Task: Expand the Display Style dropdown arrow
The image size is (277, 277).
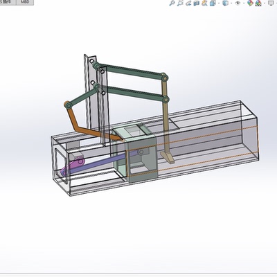Action: (231, 3)
